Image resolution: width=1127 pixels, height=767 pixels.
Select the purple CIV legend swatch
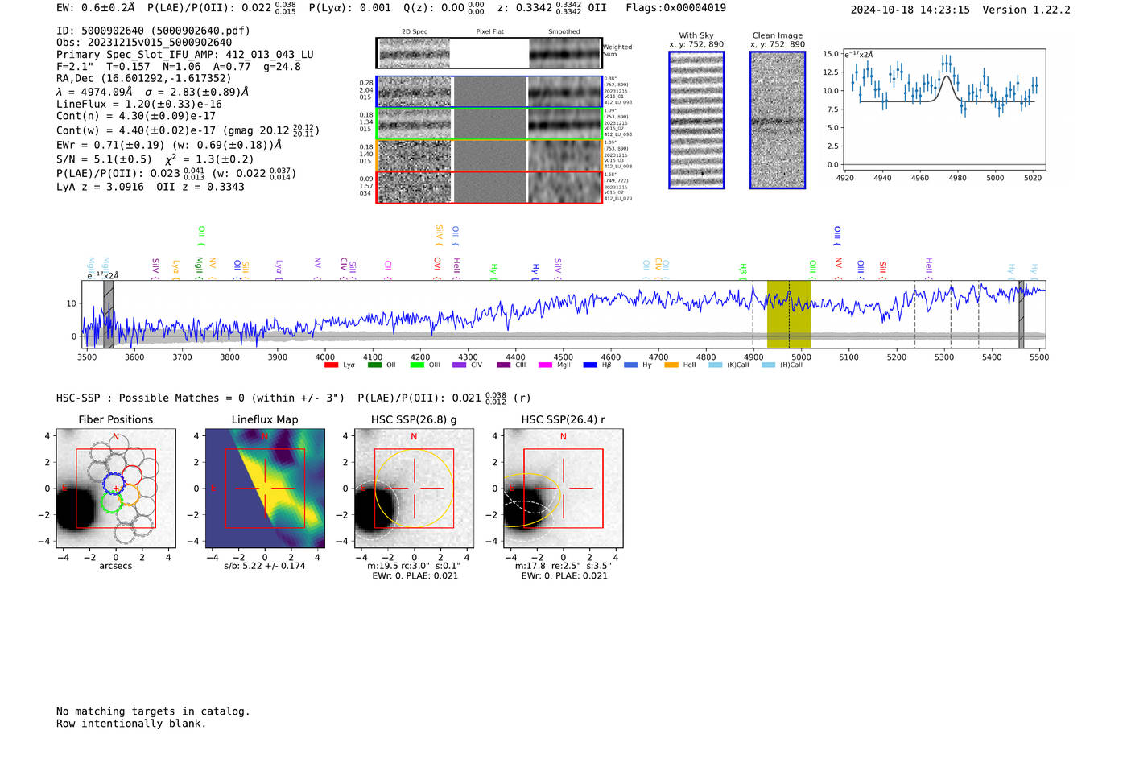[x=460, y=365]
